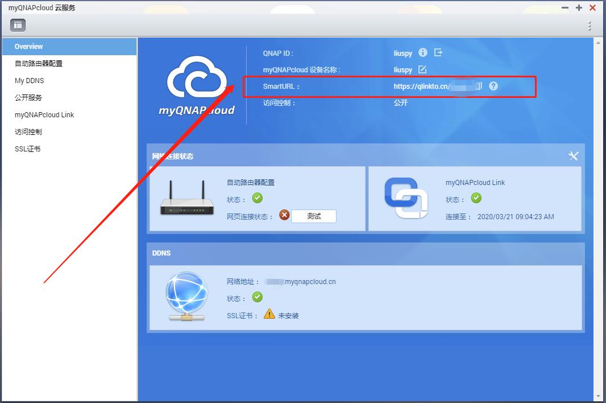This screenshot has width=606, height=403.
Task: Click the 测试 button
Action: click(314, 216)
